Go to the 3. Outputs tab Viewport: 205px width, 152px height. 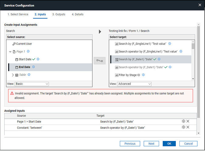click(59, 14)
